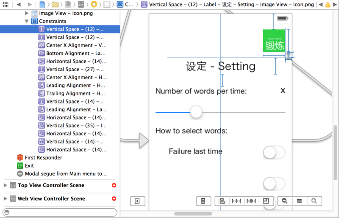
Task: Zoom in the storyboard canvas
Action: 314,201
